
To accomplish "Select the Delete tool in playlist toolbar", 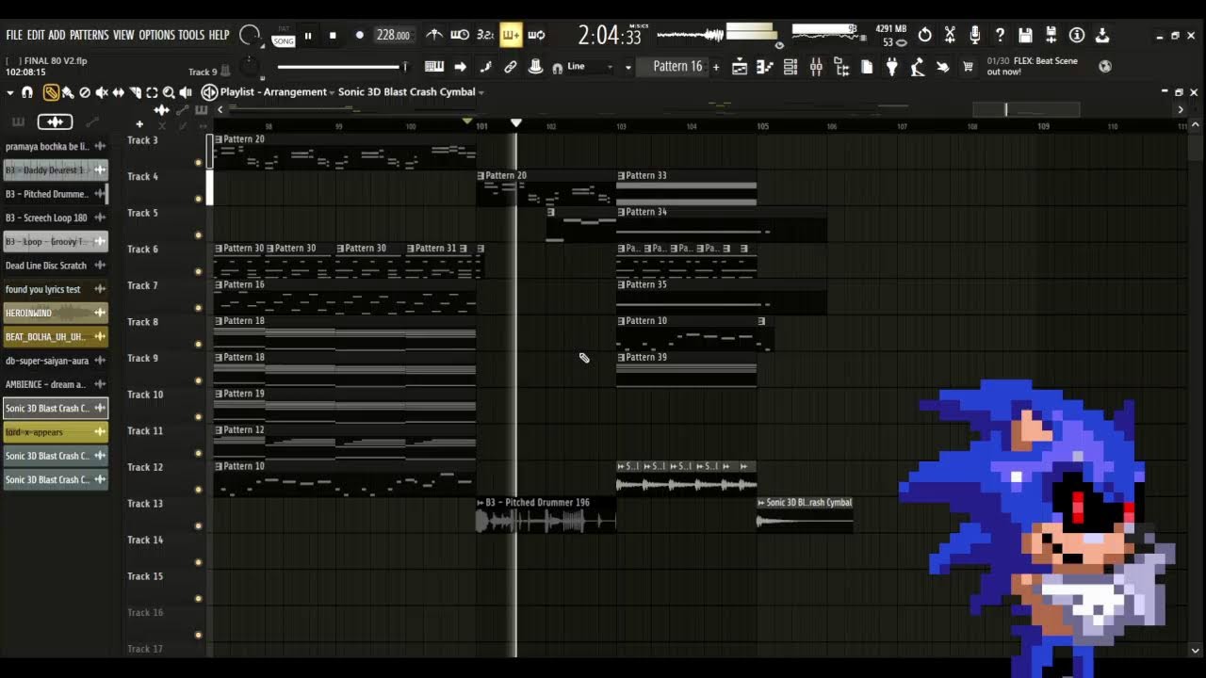I will pyautogui.click(x=85, y=92).
